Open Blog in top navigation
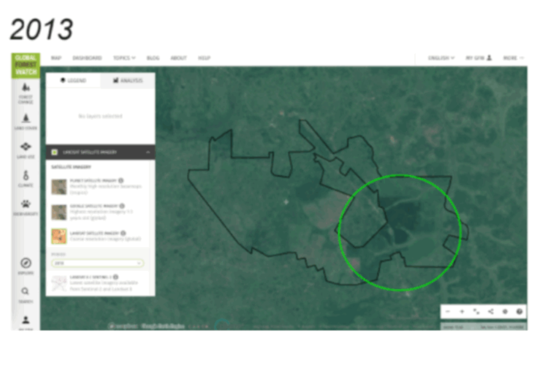The height and width of the screenshot is (379, 545). click(x=153, y=58)
